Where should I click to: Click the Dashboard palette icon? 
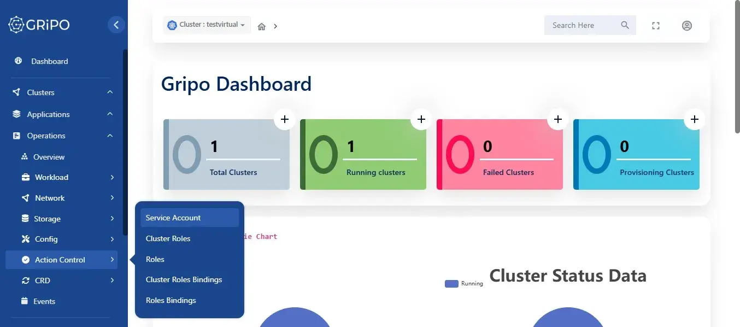(x=19, y=61)
